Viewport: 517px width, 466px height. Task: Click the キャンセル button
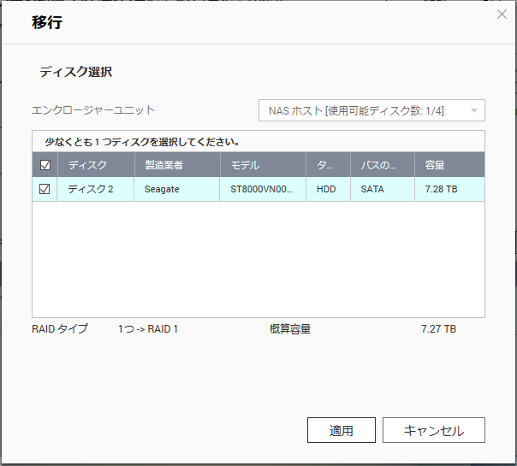click(x=434, y=430)
